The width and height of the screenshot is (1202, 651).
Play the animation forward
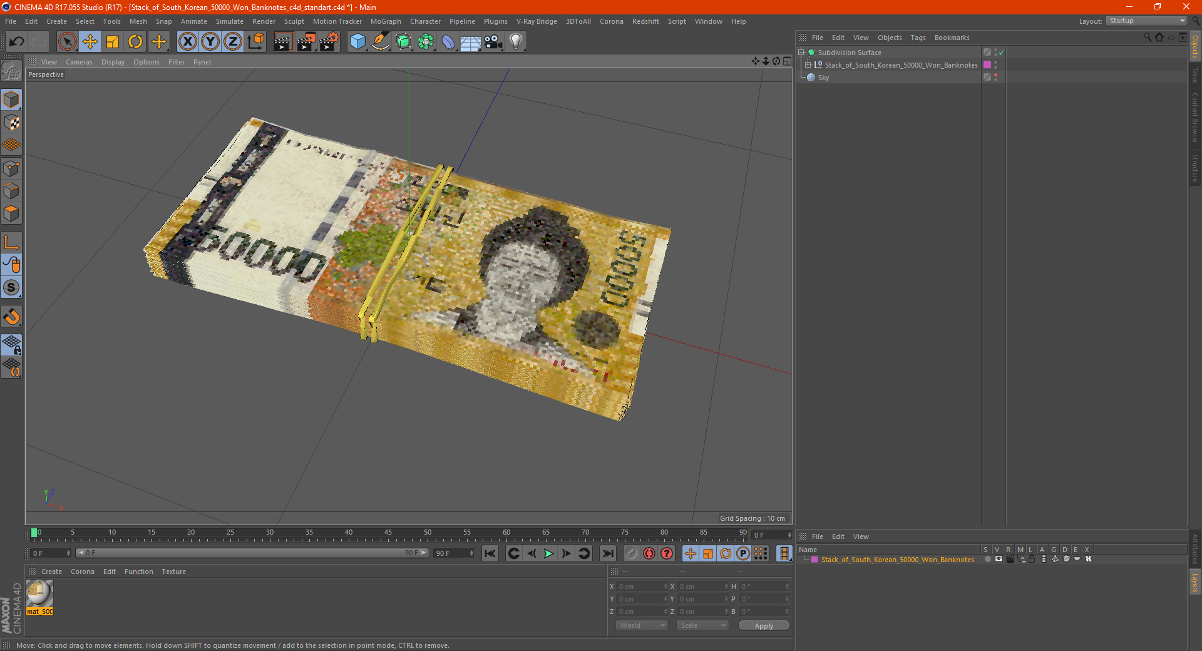[x=548, y=553]
